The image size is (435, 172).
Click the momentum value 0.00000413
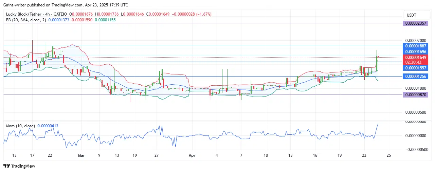pyautogui.click(x=48, y=126)
